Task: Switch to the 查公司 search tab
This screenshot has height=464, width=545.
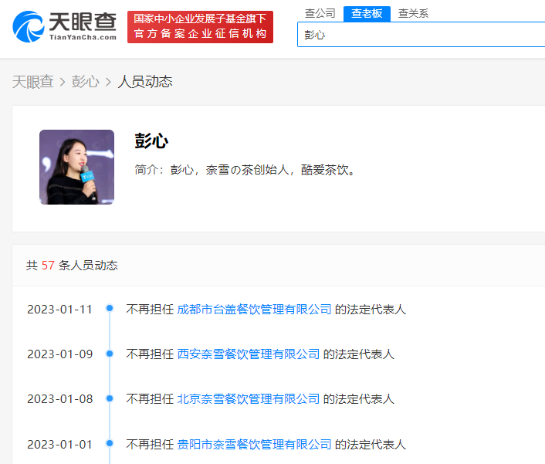Action: pyautogui.click(x=320, y=14)
